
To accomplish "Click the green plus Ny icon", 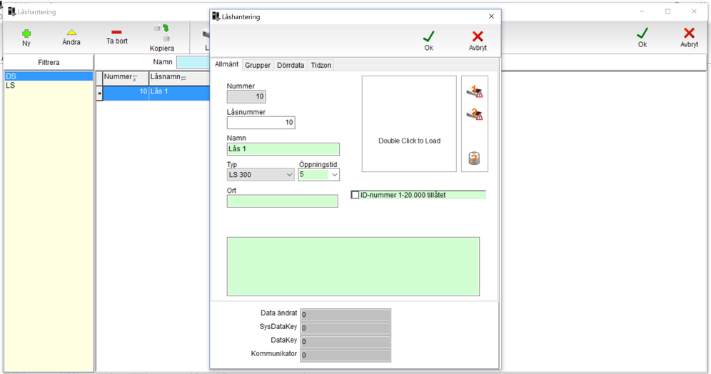I will (x=26, y=33).
